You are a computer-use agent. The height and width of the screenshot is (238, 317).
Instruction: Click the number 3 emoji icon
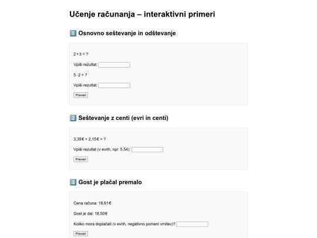[73, 182]
